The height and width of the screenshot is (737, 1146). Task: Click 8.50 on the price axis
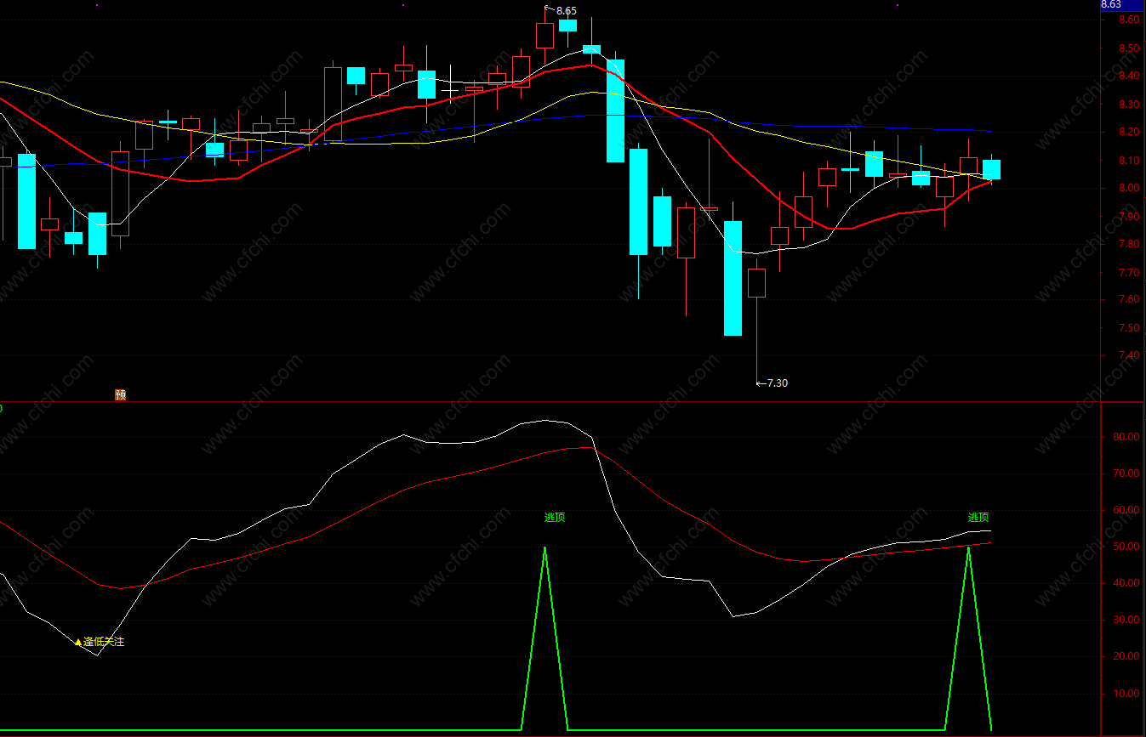pos(1130,48)
